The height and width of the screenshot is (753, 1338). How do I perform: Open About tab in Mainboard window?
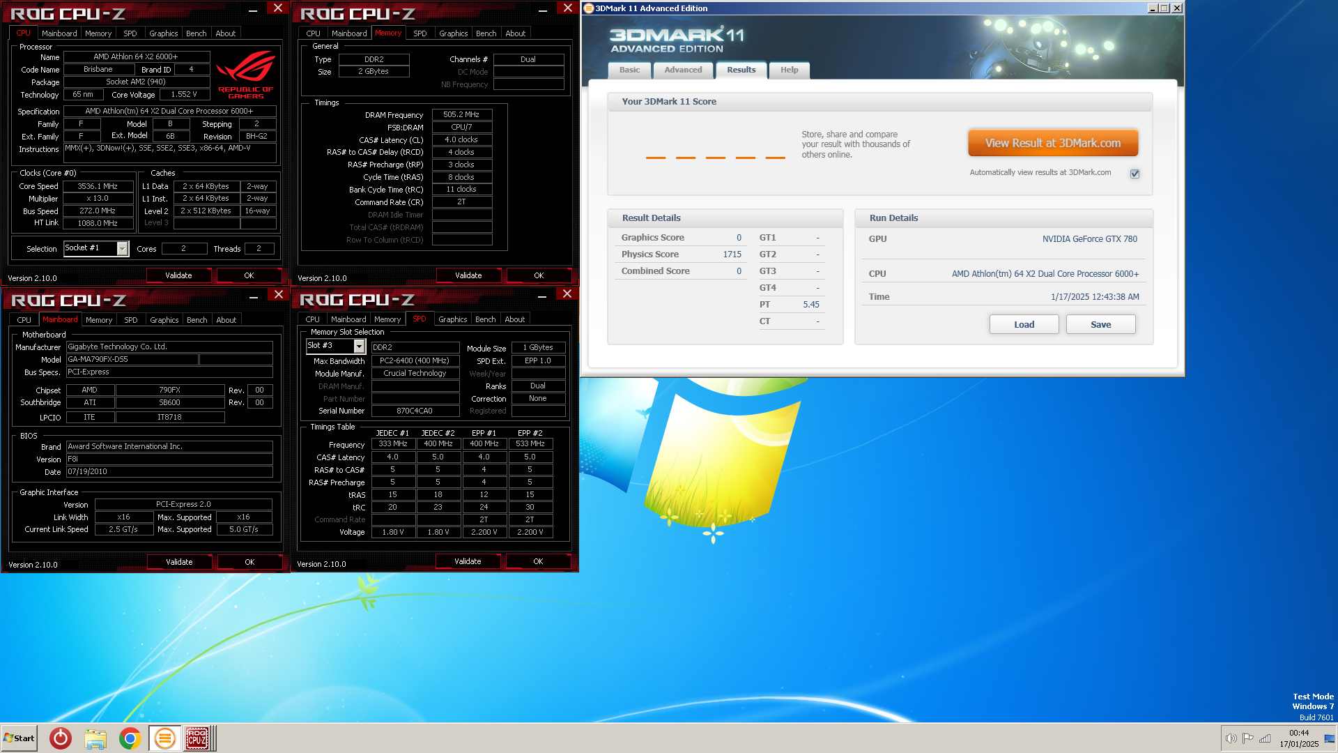[226, 320]
